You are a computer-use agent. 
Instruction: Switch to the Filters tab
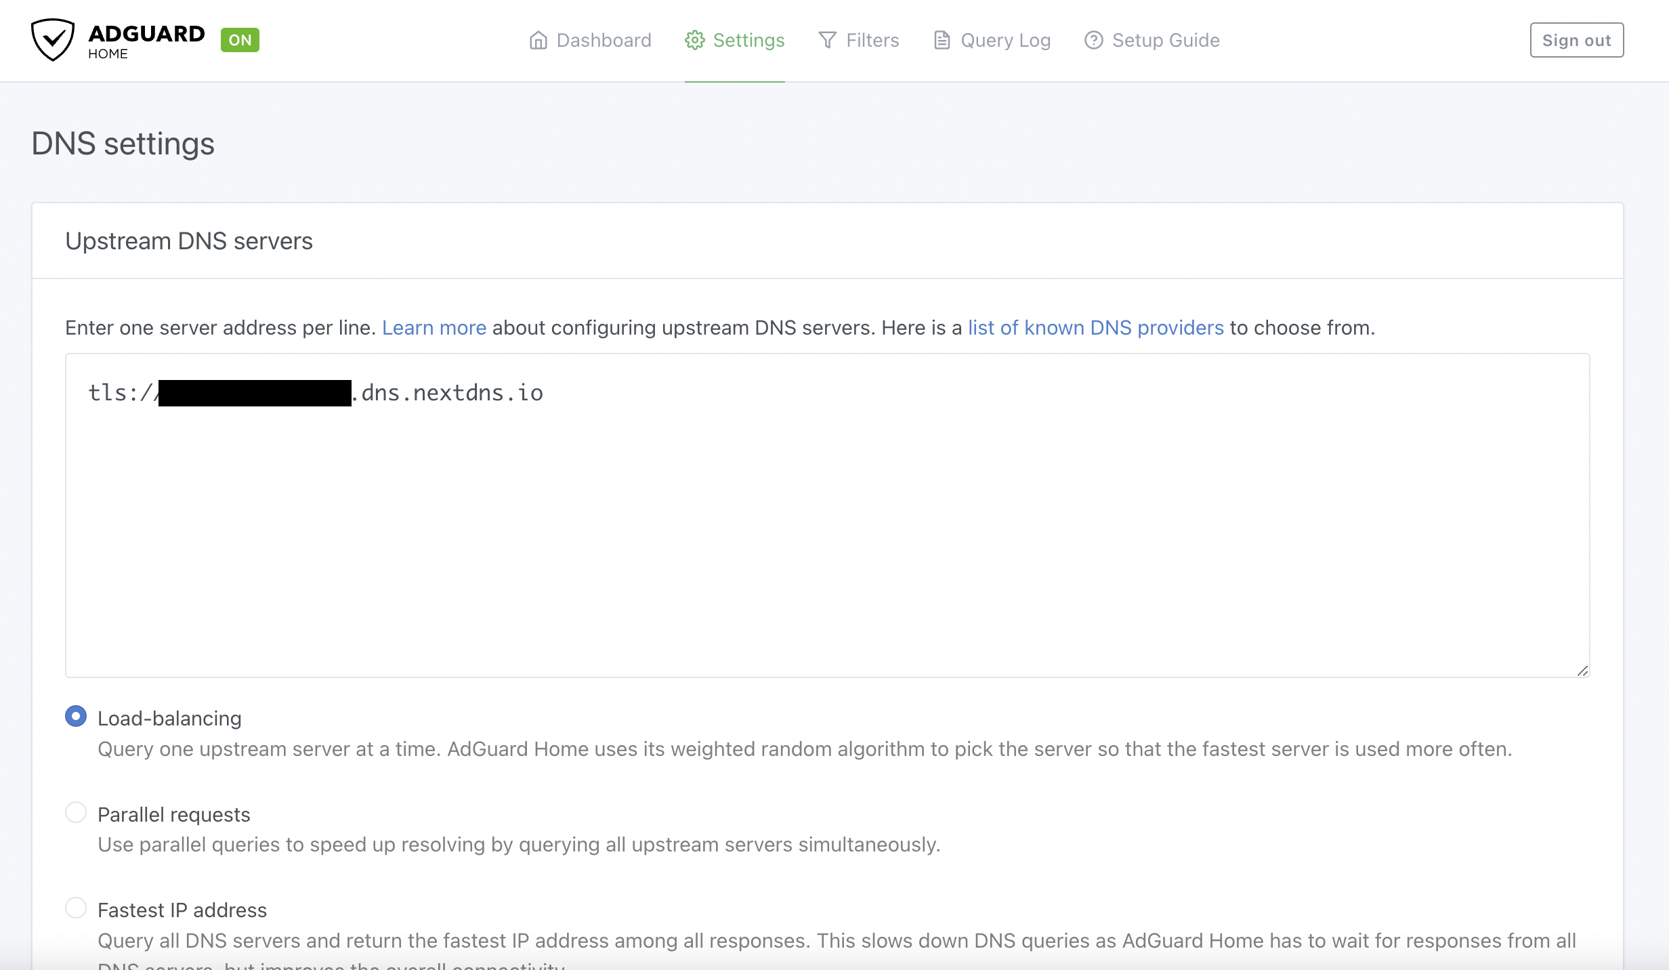tap(870, 41)
